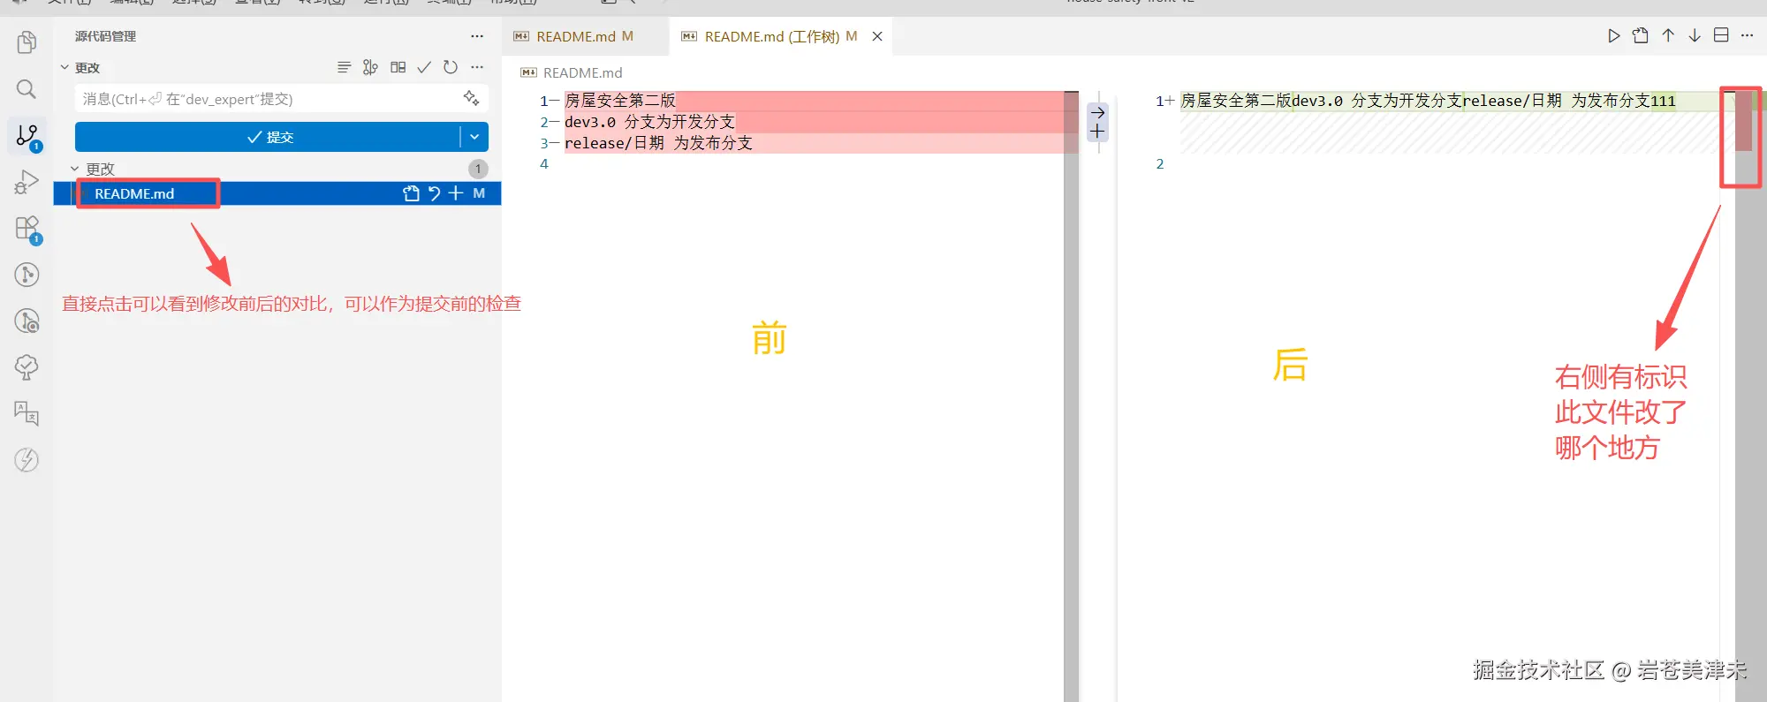
Task: Click the blue 提交 commit button
Action: [268, 137]
